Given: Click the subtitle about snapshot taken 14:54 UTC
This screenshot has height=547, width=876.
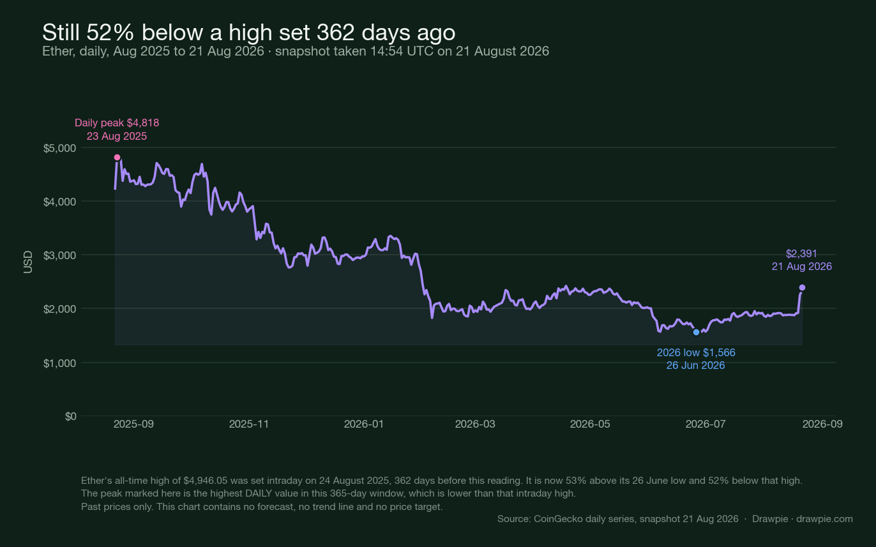Looking at the screenshot, I should point(296,51).
